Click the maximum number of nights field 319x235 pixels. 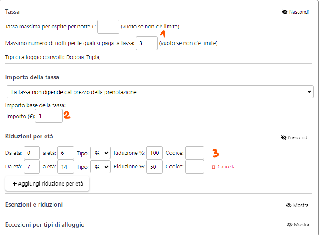tap(147, 43)
